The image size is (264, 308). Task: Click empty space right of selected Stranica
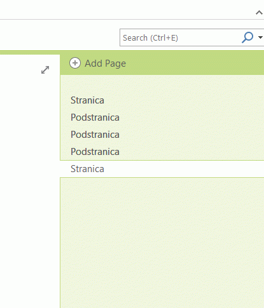pyautogui.click(x=184, y=169)
